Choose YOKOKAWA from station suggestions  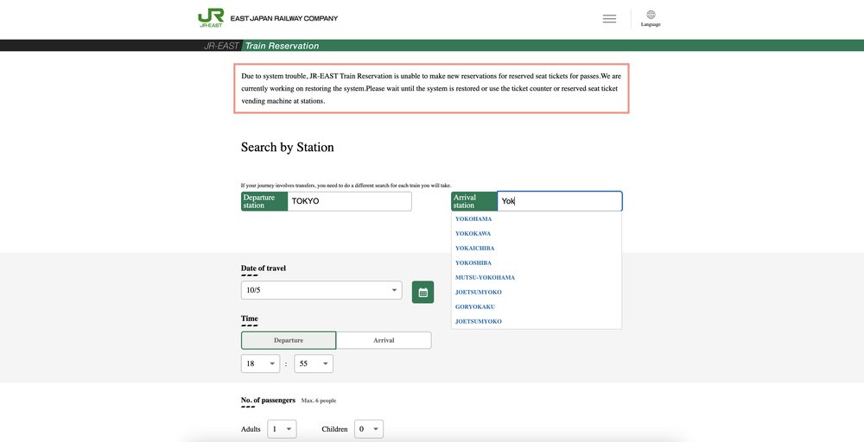pos(473,234)
